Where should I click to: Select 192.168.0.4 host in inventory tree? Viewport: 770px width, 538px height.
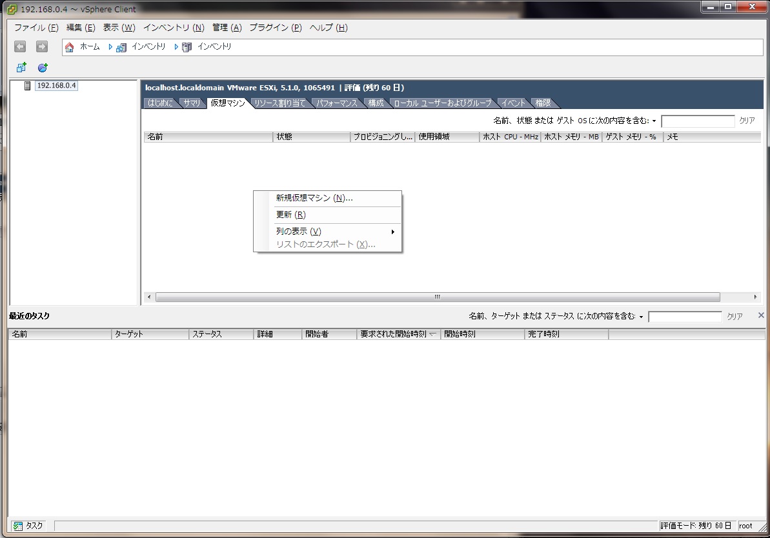[56, 85]
